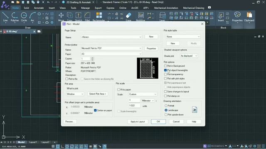The image size is (266, 149).
Task: Select the Arc tool
Action: click(32, 17)
